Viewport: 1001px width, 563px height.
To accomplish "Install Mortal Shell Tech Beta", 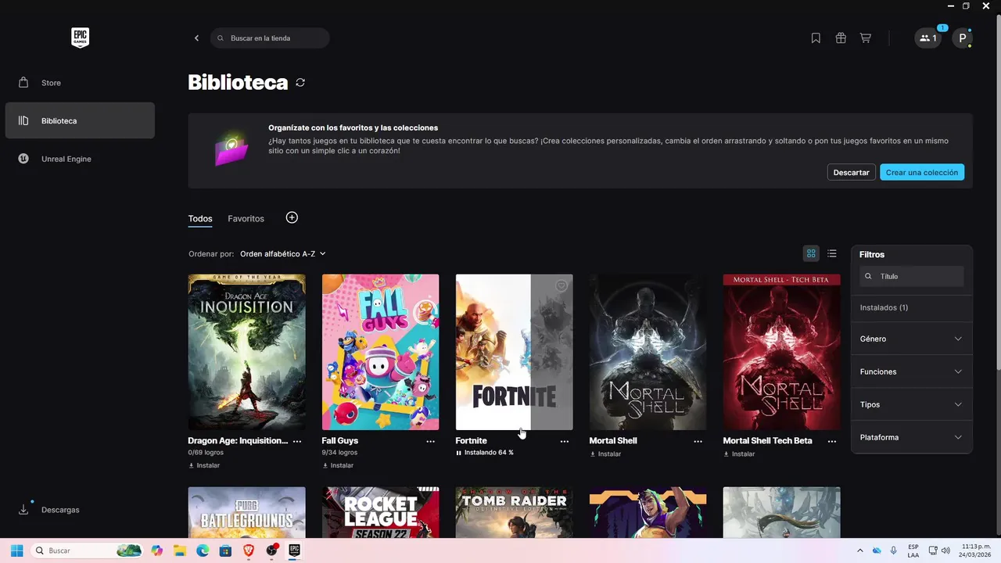I will click(x=739, y=454).
